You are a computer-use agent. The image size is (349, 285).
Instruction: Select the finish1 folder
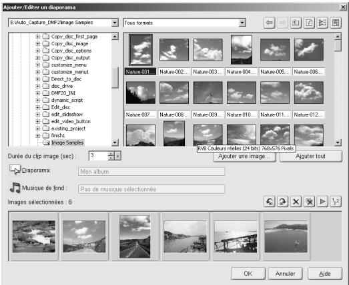(58, 135)
